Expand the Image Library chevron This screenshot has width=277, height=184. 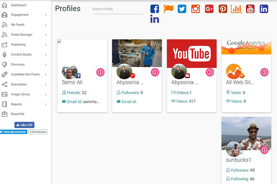[x=46, y=94]
